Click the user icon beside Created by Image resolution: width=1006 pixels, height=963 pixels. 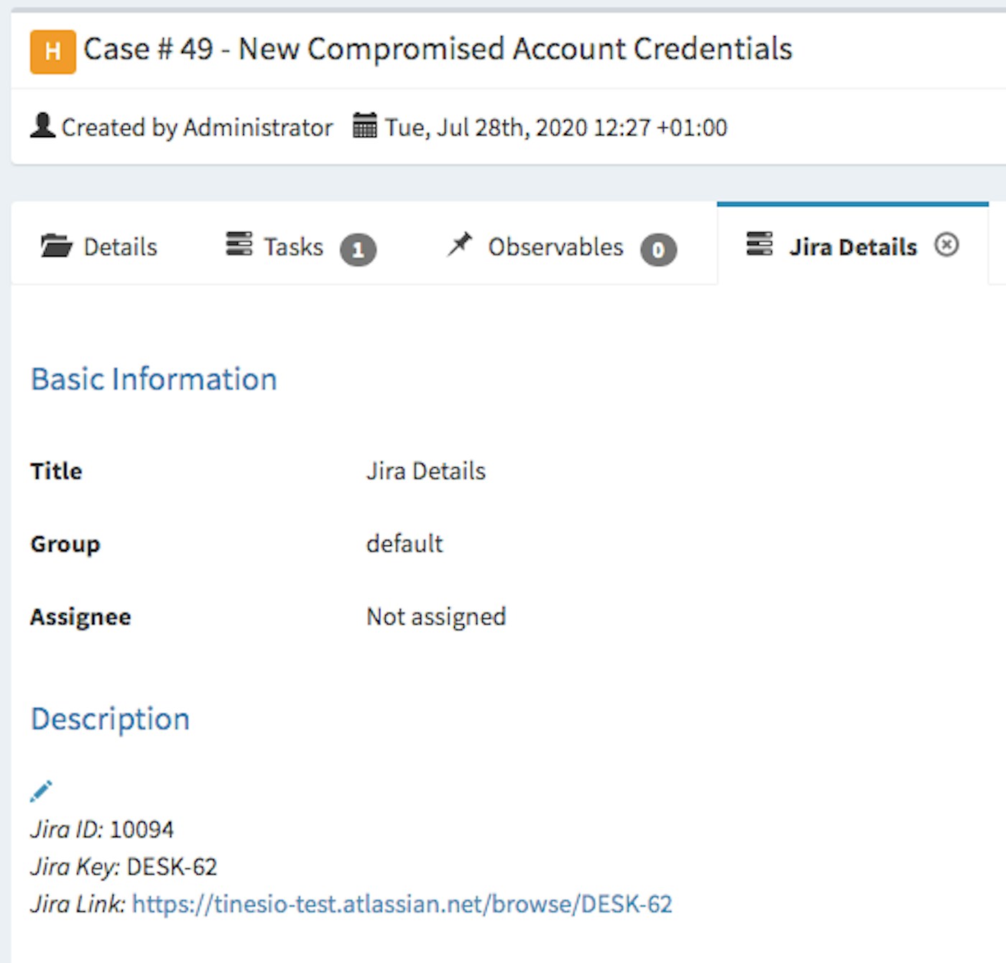tap(42, 126)
